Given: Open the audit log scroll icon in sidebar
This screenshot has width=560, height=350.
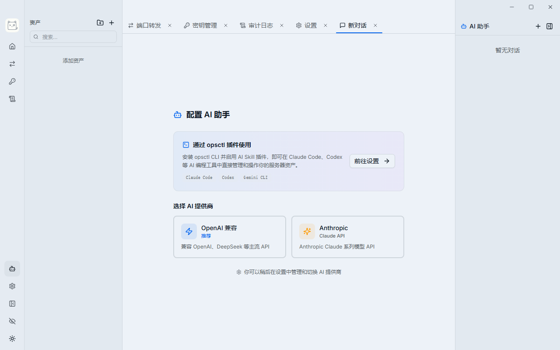Looking at the screenshot, I should point(12,99).
